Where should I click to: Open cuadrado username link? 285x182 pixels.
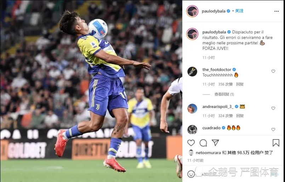(211, 128)
